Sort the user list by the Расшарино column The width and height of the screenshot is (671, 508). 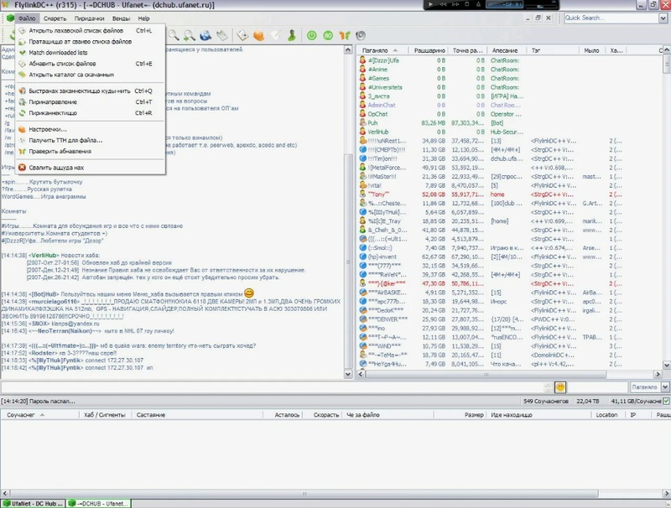click(429, 51)
